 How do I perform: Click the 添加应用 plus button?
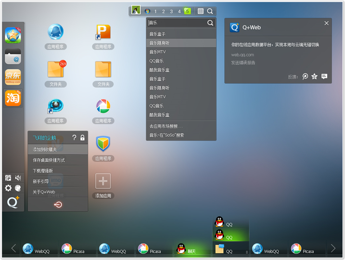(x=103, y=181)
